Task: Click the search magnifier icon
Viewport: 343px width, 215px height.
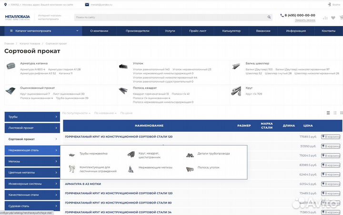Action: [269, 17]
